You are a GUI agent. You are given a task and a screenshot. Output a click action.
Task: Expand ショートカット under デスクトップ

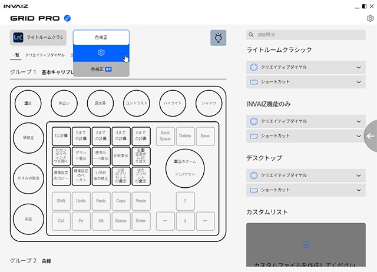[x=305, y=190]
